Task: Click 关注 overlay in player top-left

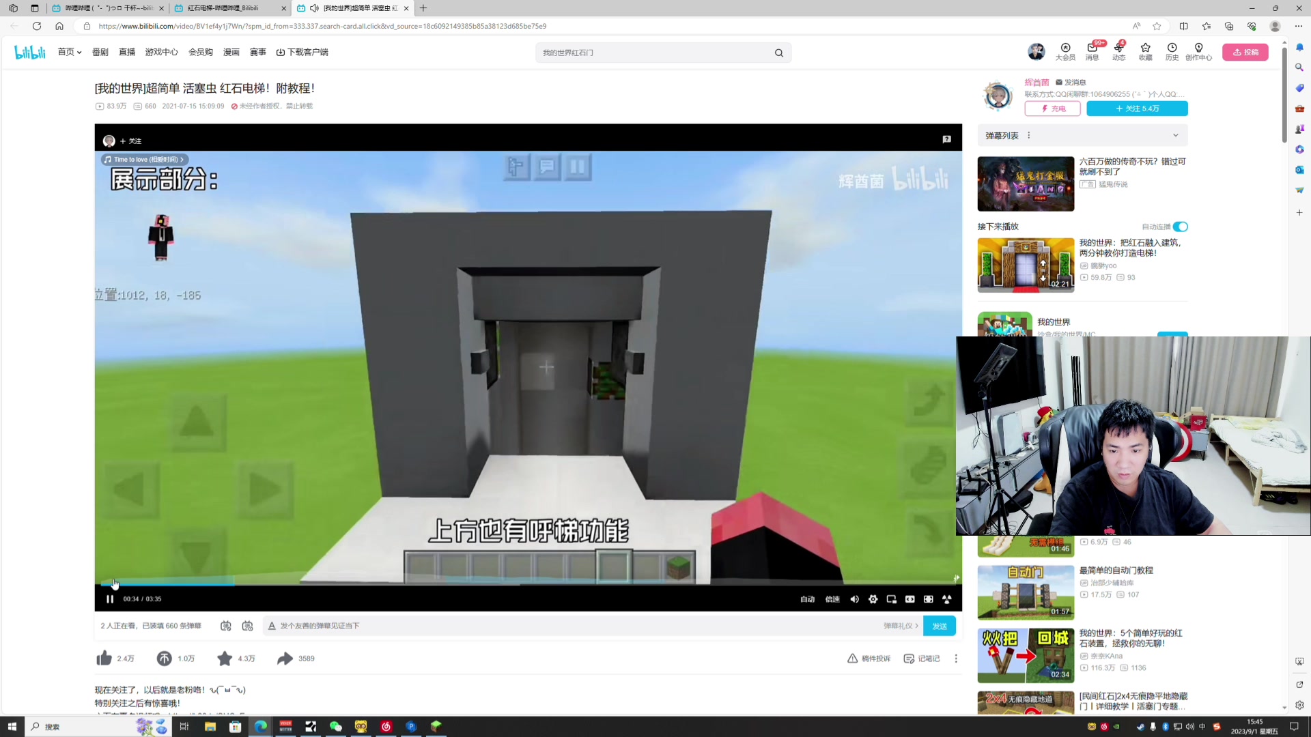Action: tap(130, 141)
